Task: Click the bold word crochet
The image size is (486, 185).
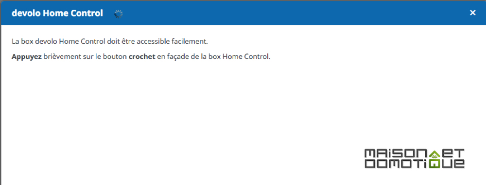Action: tap(141, 57)
